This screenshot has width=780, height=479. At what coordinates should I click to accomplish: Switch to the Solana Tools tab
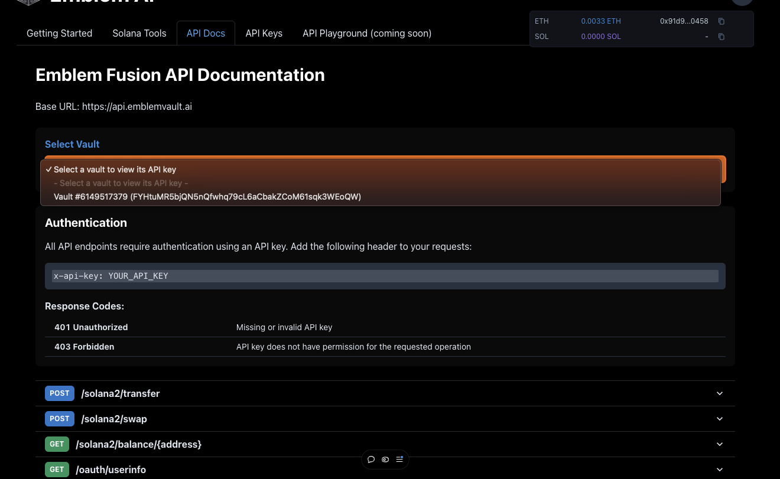pos(139,33)
